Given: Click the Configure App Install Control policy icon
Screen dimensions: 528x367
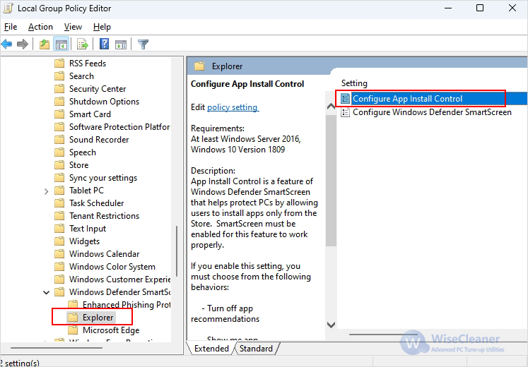Looking at the screenshot, I should pyautogui.click(x=345, y=99).
